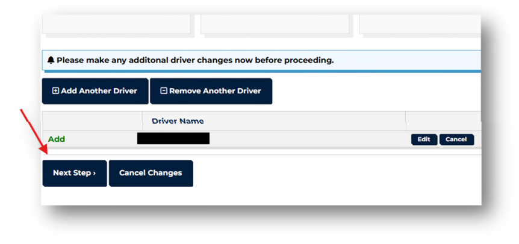Click the empty header cell above Edit
Image resolution: width=519 pixels, height=244 pixels.
[x=444, y=121]
